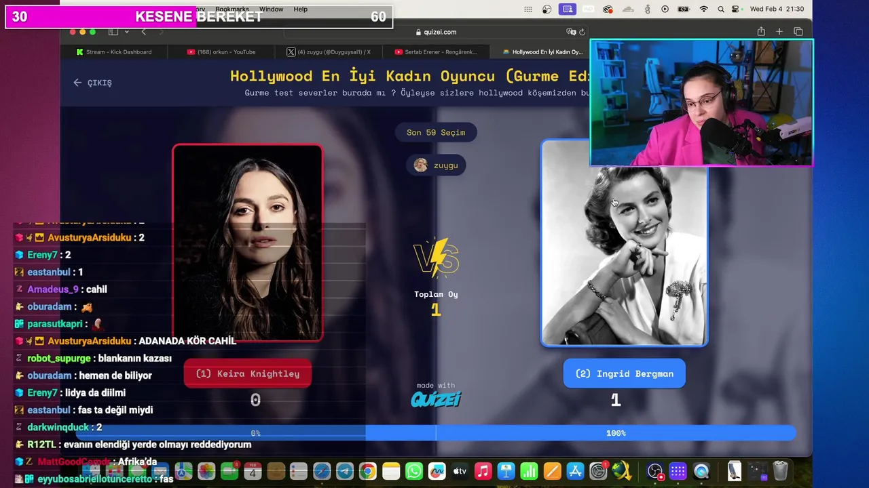Screen dimensions: 869x488
Task: Open Numbers from the Dock
Action: click(x=529, y=471)
